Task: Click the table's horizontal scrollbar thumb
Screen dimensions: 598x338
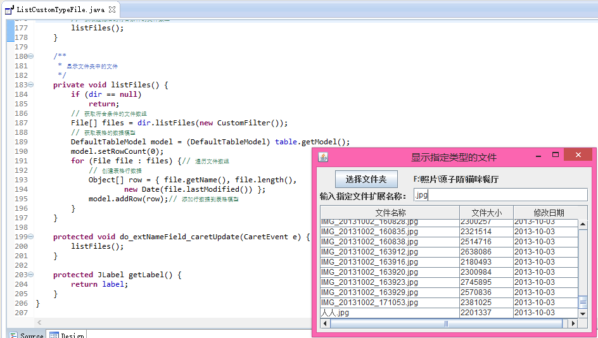Action: tap(446, 323)
